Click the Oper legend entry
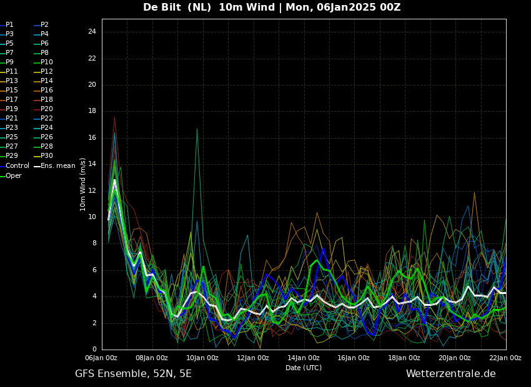Viewport: 531px width, 387px height. (11, 176)
